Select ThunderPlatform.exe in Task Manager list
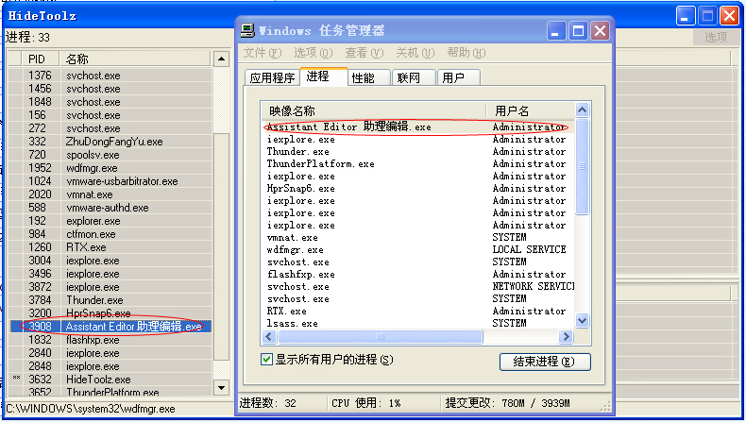Image resolution: width=746 pixels, height=422 pixels. (x=417, y=164)
